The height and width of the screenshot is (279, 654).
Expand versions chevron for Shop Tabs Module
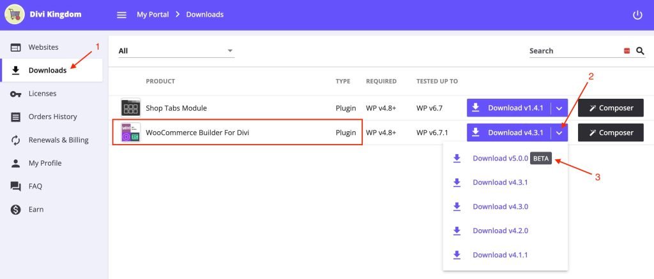tap(559, 108)
